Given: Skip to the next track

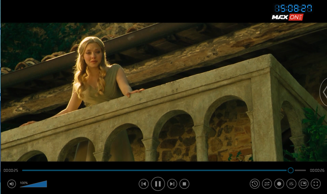Looking at the screenshot, I should pyautogui.click(x=172, y=184).
